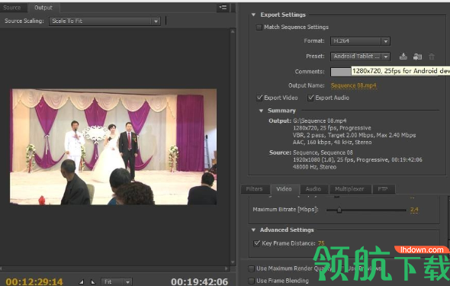Click the preview panel vertical scrollbar up arrow
The height and width of the screenshot is (286, 450).
pos(233,31)
